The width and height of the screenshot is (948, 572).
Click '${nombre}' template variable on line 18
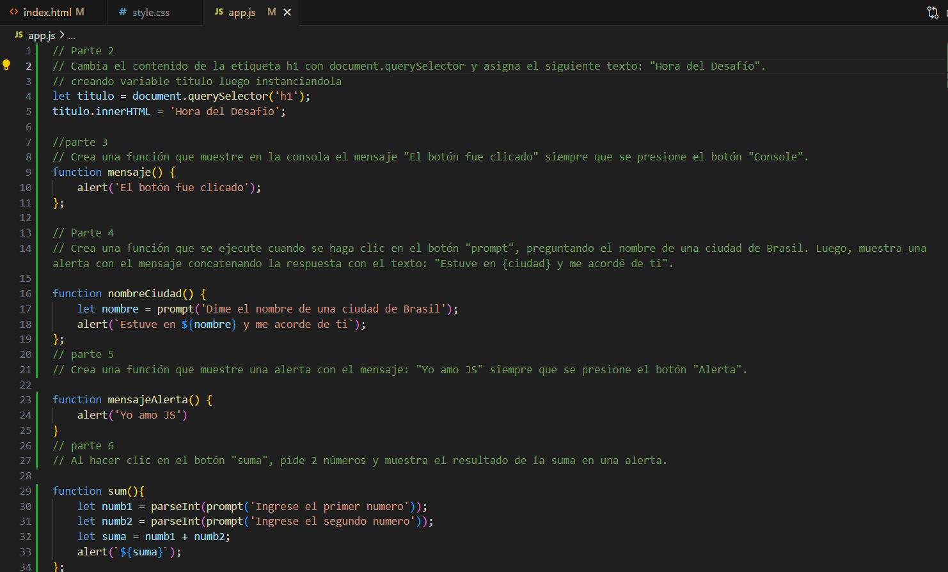point(209,324)
